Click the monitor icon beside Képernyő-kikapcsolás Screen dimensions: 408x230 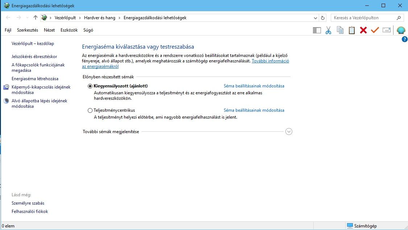(x=6, y=87)
